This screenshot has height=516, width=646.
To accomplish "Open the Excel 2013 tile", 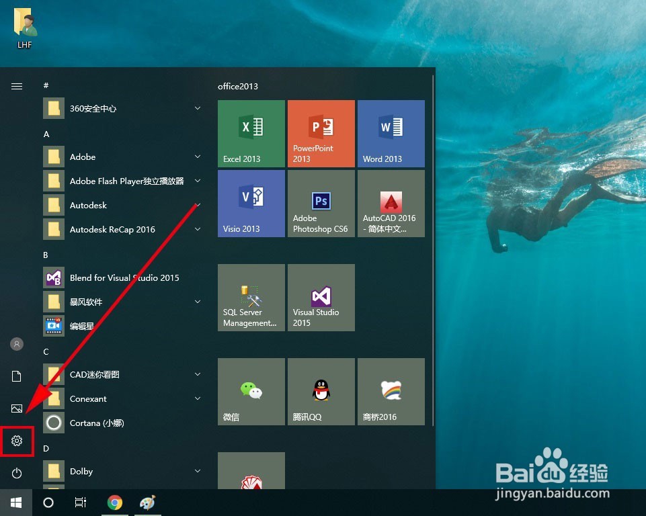I will (x=251, y=133).
